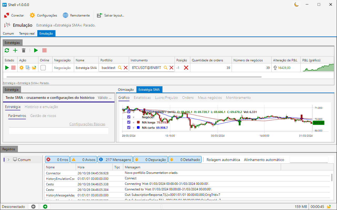Viewport: 337px width, 210px height.
Task: Click the folder icon in the Ação column
Action: (34, 68)
